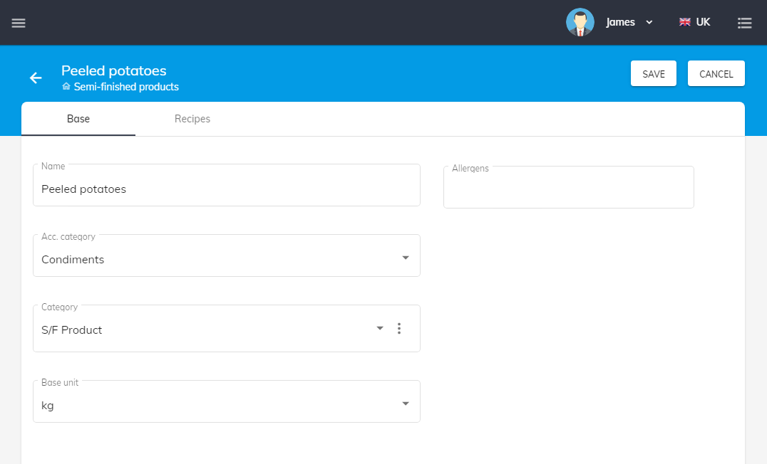
Task: Click the home icon in the breadcrumb
Action: pyautogui.click(x=66, y=87)
